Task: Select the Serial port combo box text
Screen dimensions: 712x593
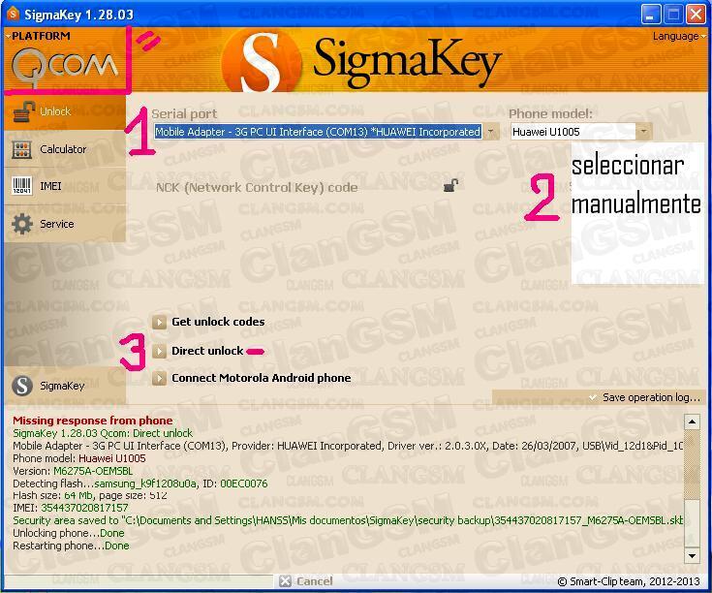Action: (x=318, y=132)
